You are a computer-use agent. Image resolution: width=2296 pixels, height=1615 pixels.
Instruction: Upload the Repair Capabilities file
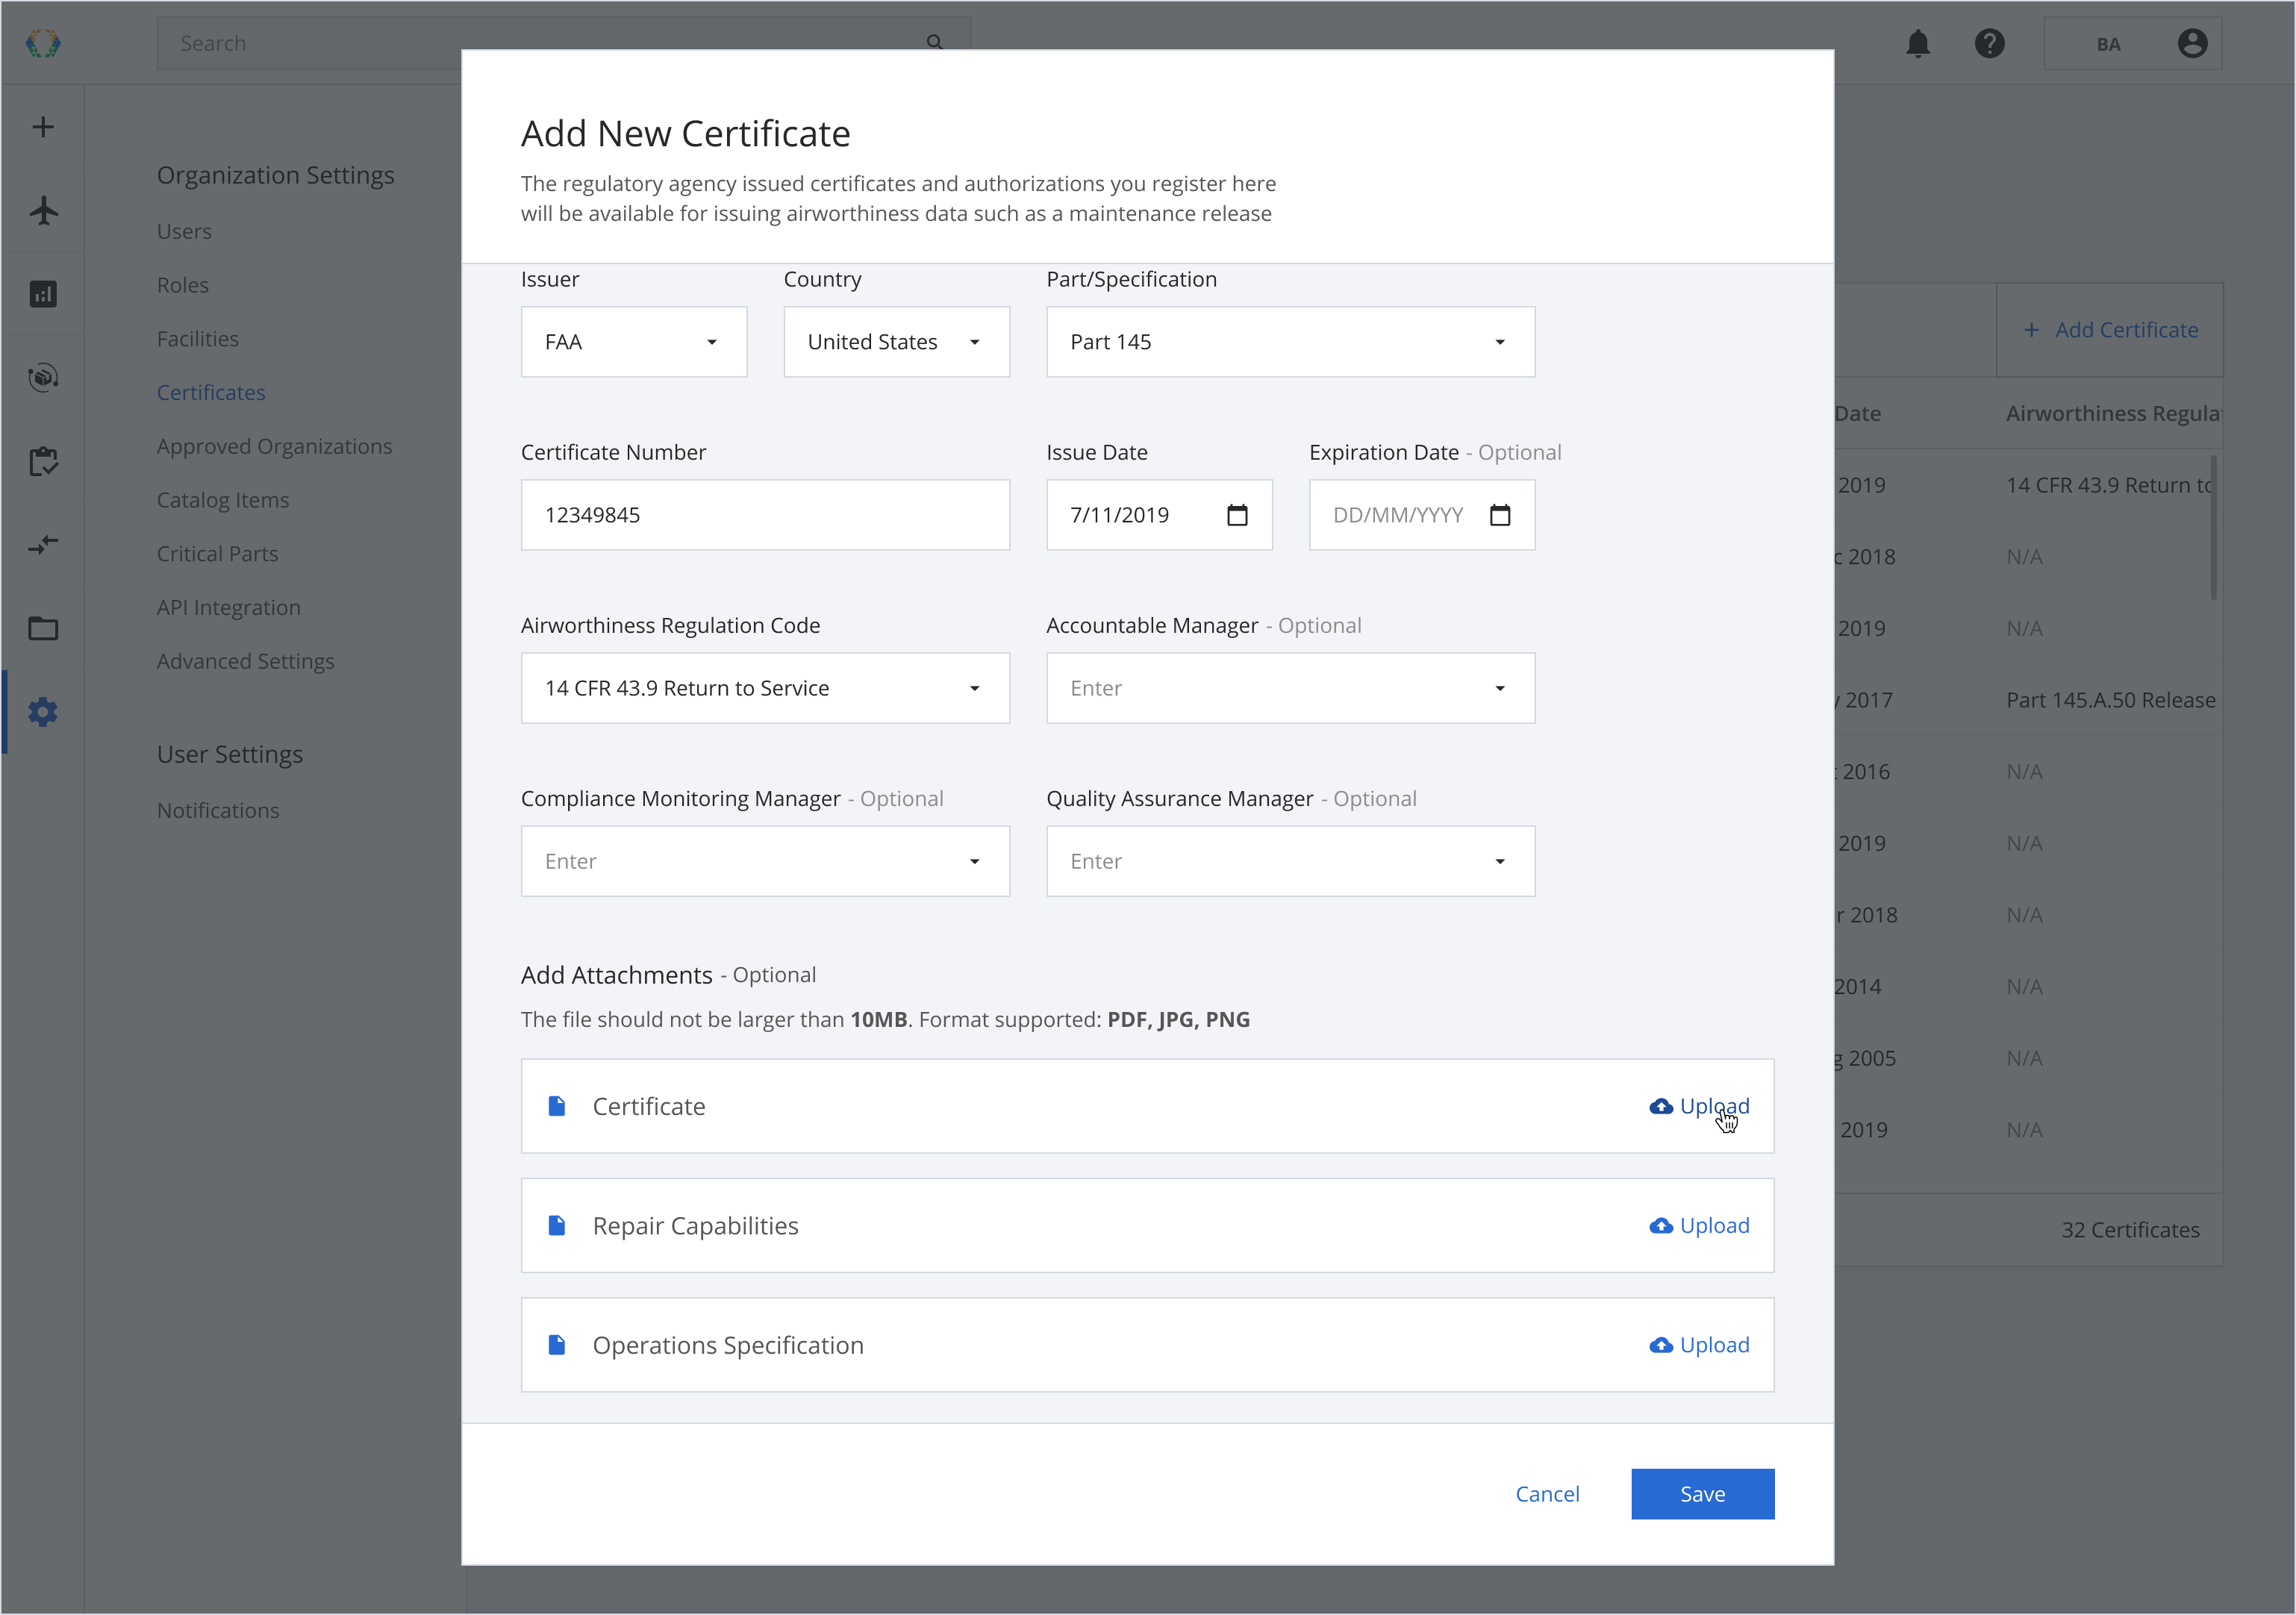[1699, 1226]
